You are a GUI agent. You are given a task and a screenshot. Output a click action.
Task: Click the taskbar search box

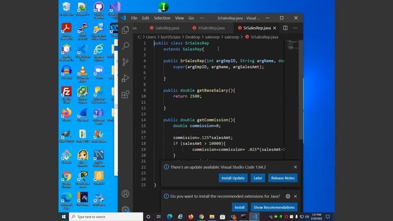click(x=106, y=217)
